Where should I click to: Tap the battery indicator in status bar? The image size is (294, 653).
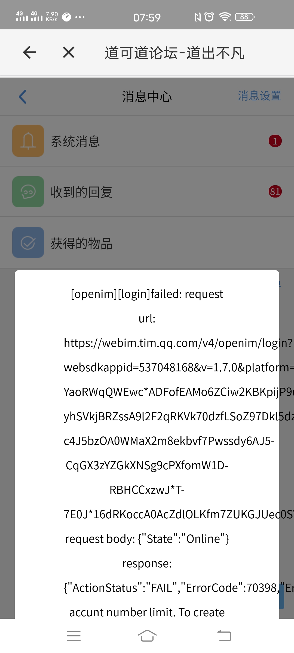point(245,17)
